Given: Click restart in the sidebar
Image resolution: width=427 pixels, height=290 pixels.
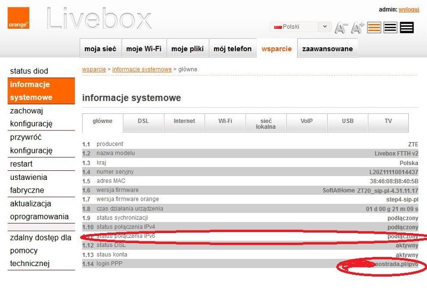Looking at the screenshot, I should pos(41,164).
